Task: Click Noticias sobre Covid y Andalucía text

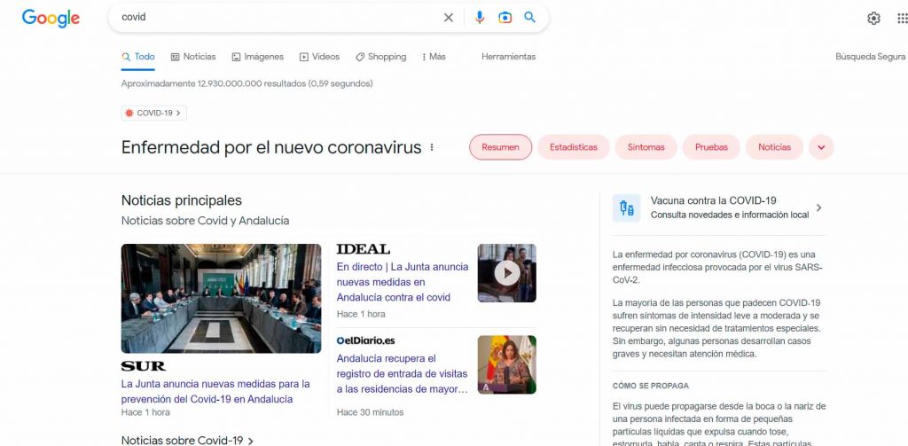Action: [205, 221]
